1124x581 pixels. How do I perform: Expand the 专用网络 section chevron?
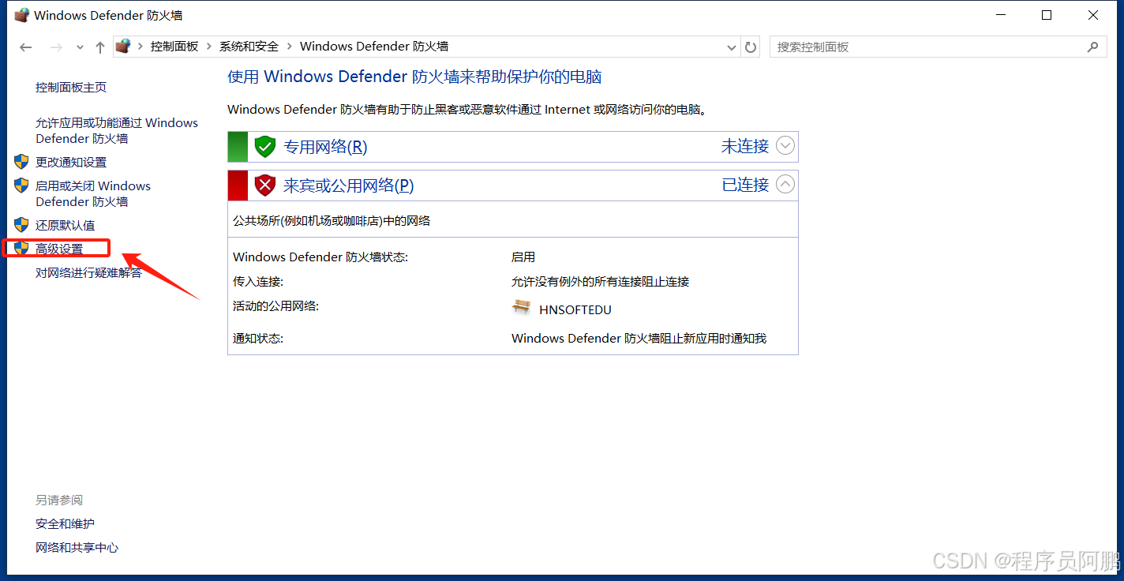coord(785,146)
